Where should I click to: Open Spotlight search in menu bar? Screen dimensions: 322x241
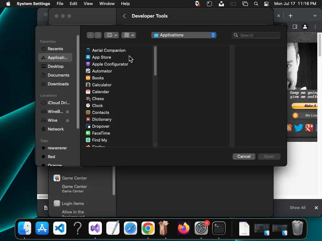[256, 4]
